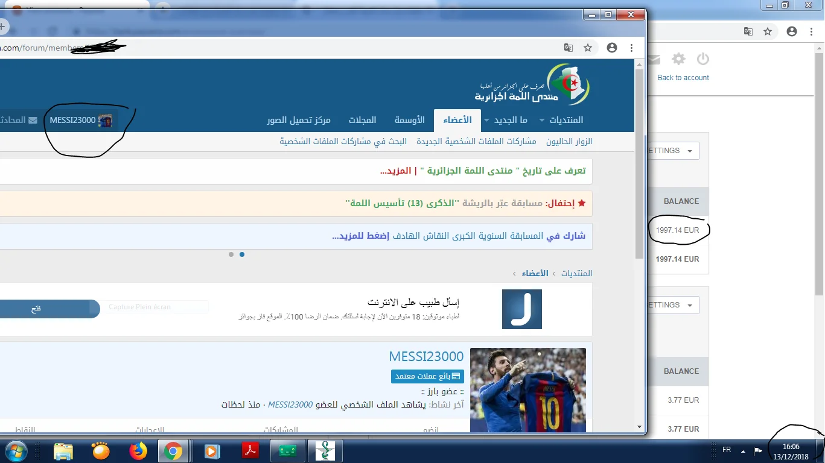Open Chrome menu in the forum window
Viewport: 825px width, 463px height.
631,48
